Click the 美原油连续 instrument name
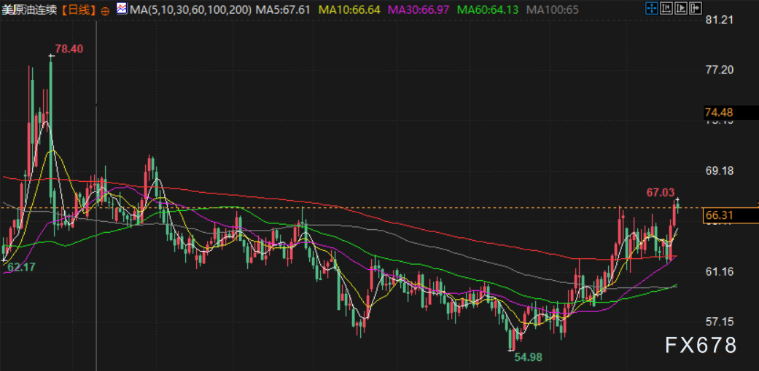 pos(29,11)
